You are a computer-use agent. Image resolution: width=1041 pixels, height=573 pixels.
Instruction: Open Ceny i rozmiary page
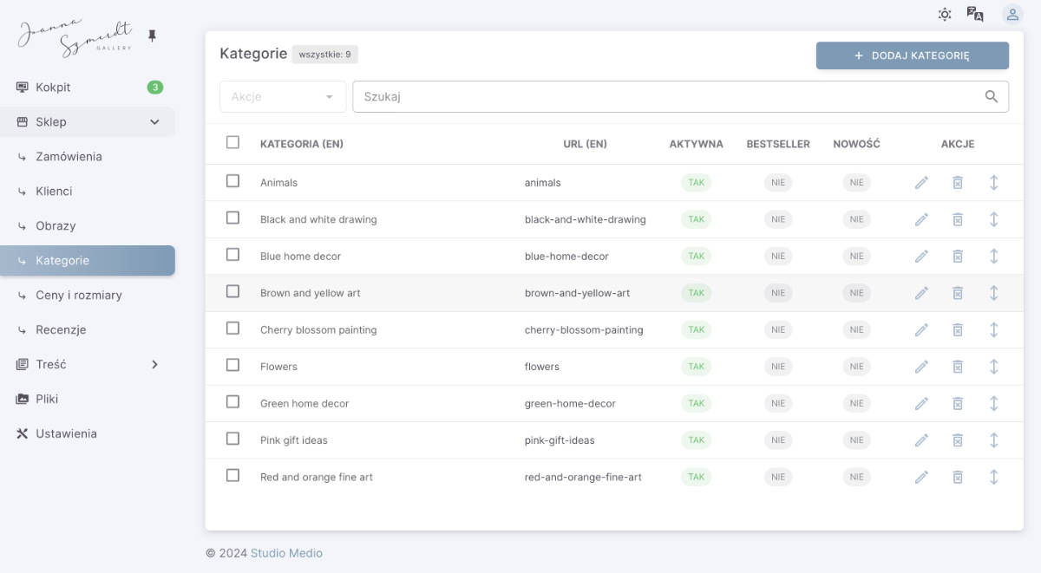pyautogui.click(x=78, y=296)
